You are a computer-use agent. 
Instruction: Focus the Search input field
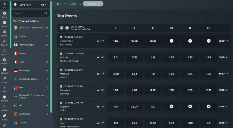click(x=31, y=13)
